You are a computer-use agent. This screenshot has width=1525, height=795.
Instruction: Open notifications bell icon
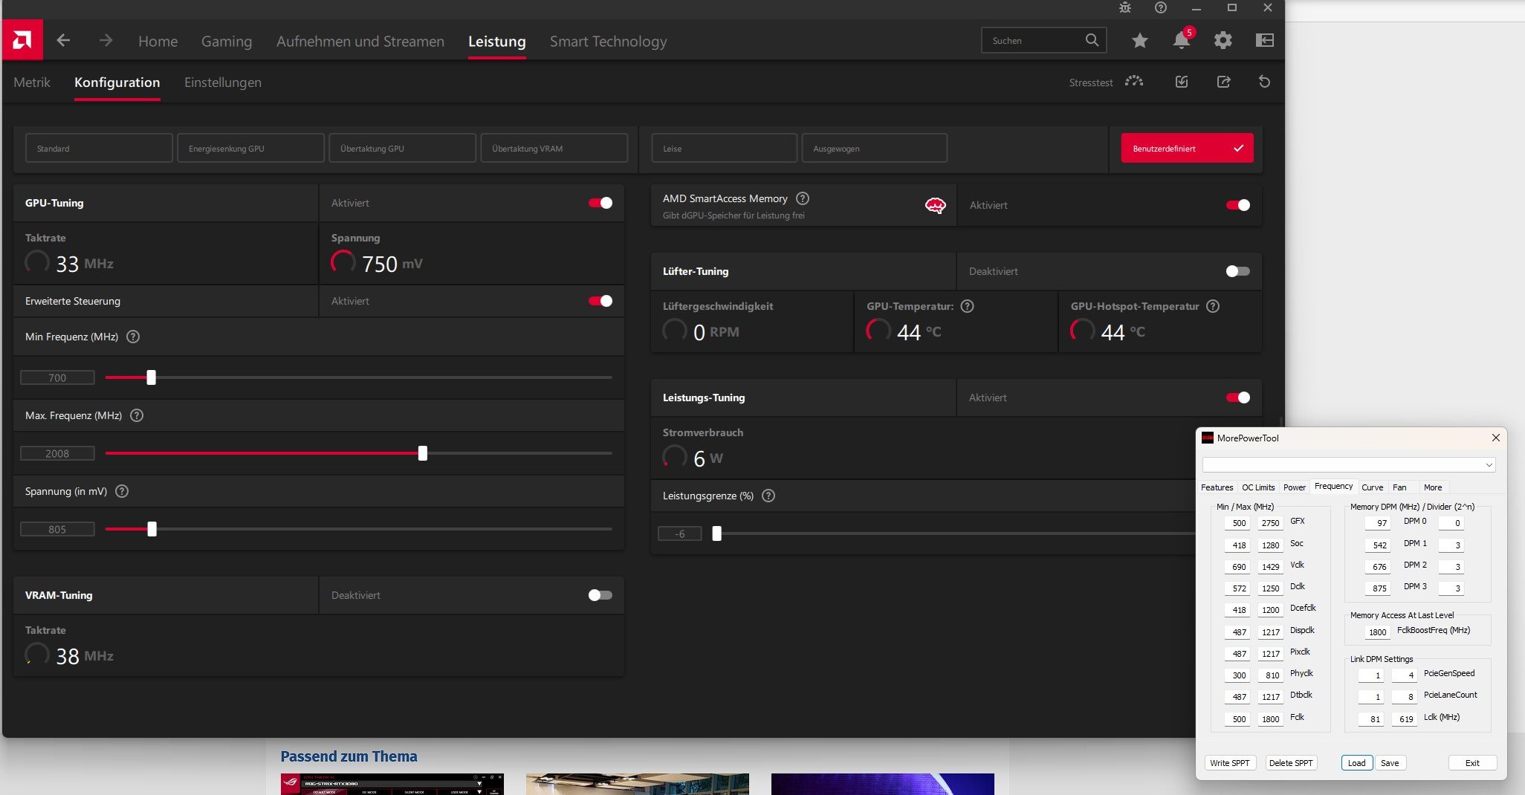tap(1182, 39)
